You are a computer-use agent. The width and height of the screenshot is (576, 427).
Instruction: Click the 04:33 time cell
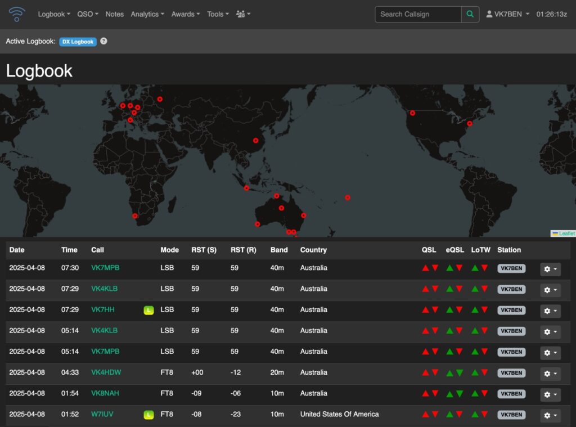tap(70, 372)
